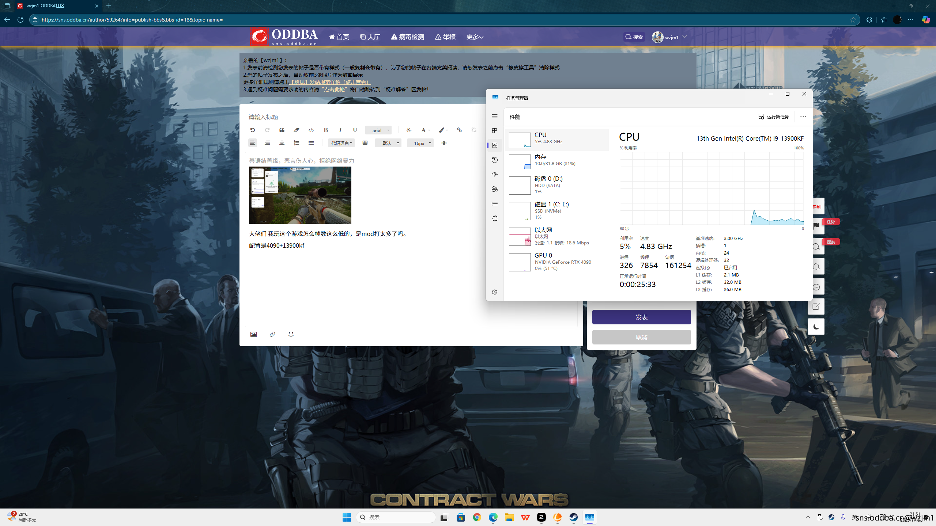Viewport: 936px width, 526px height.
Task: Select the inserted game screenshot thumbnail
Action: pyautogui.click(x=300, y=195)
